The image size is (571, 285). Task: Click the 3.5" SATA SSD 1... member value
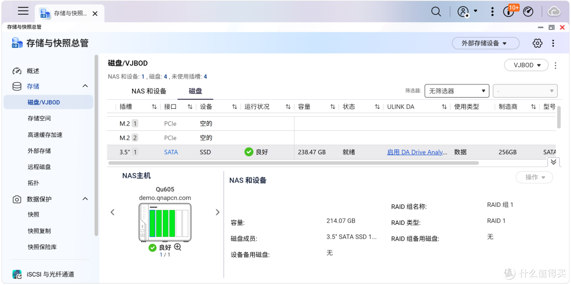pyautogui.click(x=352, y=236)
